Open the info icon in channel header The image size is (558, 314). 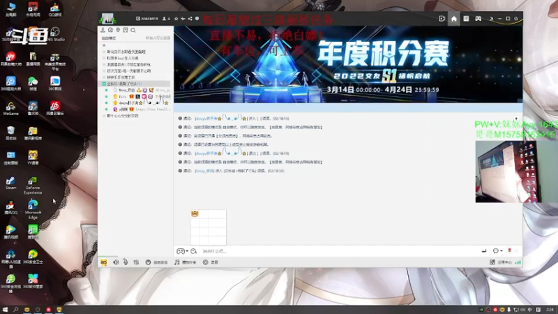coord(197,19)
